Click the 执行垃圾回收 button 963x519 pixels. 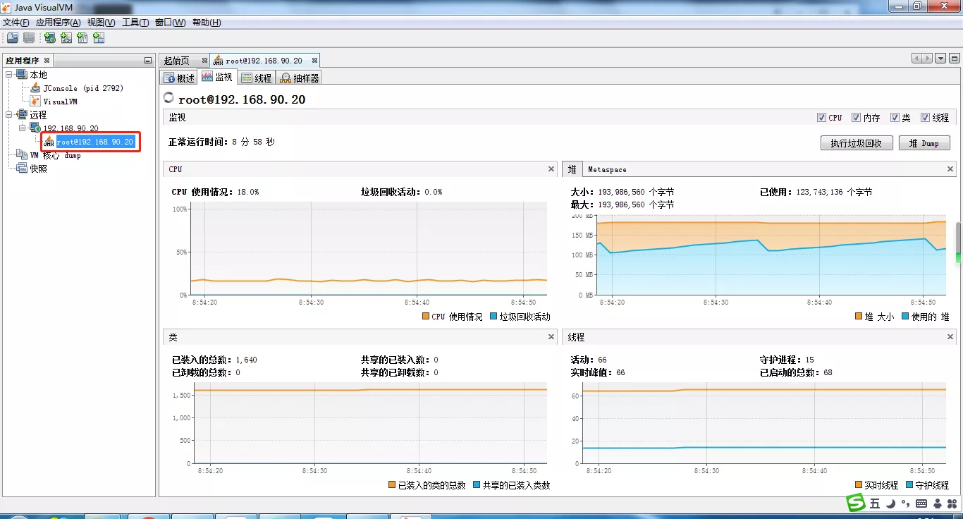point(857,143)
